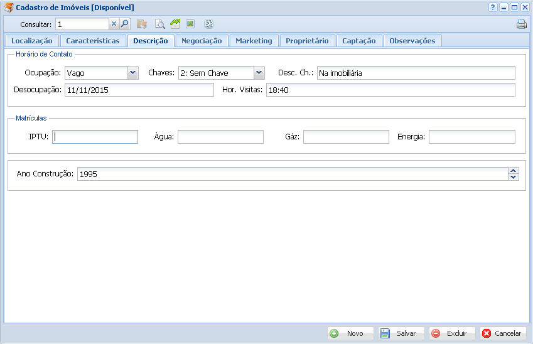Screen dimensions: 533x344
Task: Click the magnifier search icon beside Consultar
Action: tap(124, 24)
